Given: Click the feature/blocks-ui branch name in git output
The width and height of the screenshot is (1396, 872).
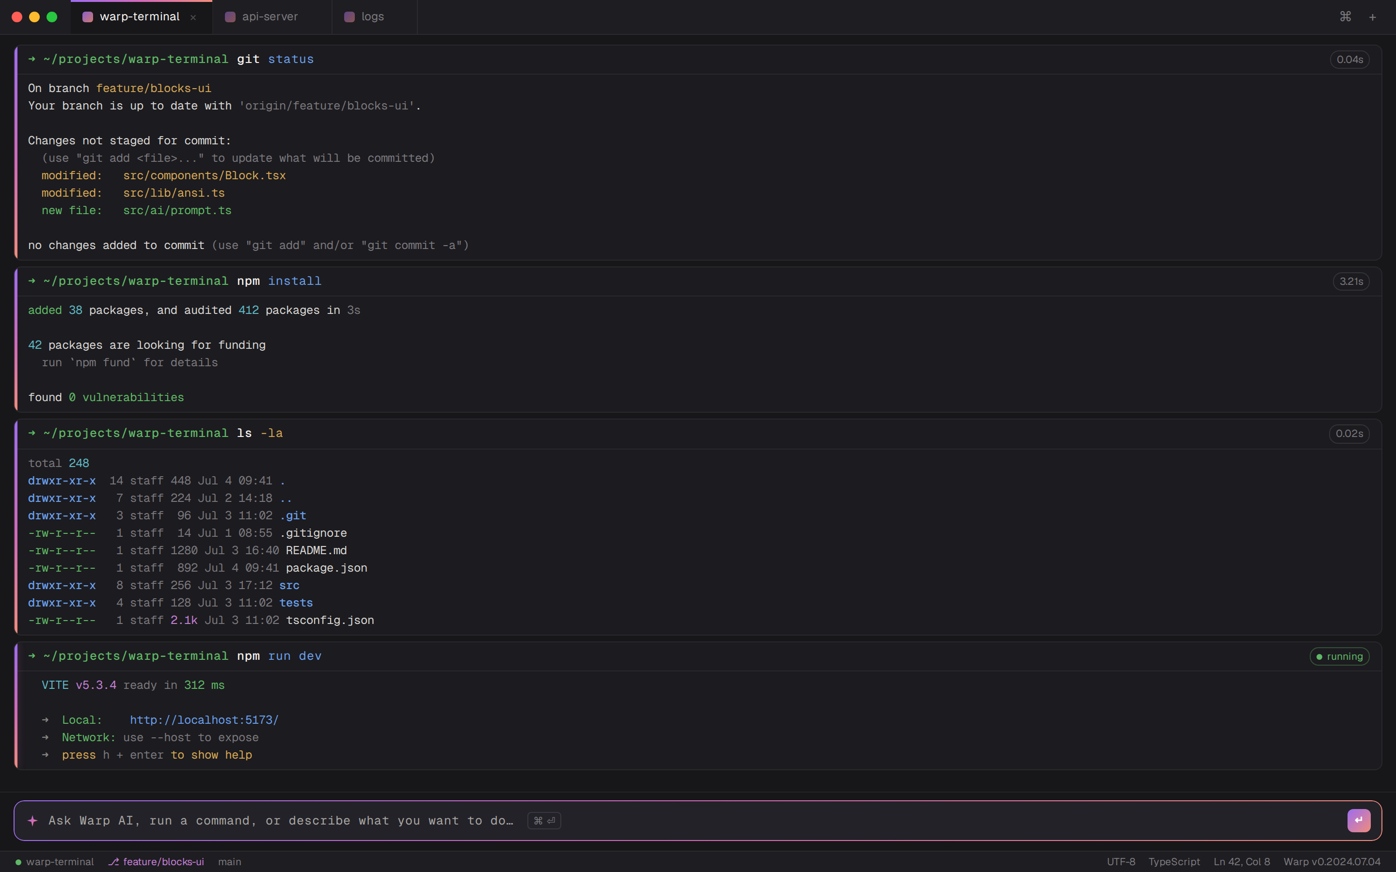Looking at the screenshot, I should tap(154, 88).
